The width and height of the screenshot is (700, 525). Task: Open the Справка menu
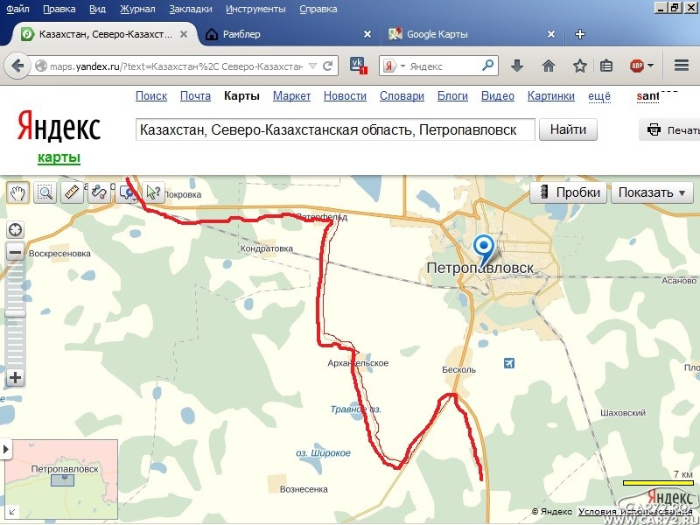318,9
